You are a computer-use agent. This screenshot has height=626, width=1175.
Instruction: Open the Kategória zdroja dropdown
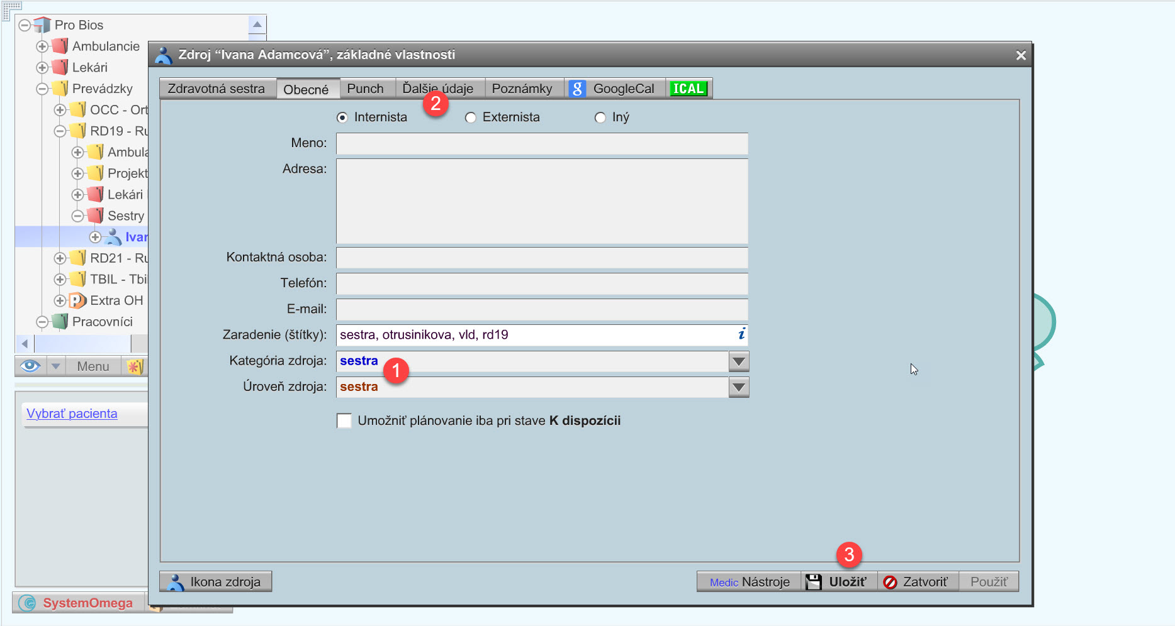coord(738,361)
